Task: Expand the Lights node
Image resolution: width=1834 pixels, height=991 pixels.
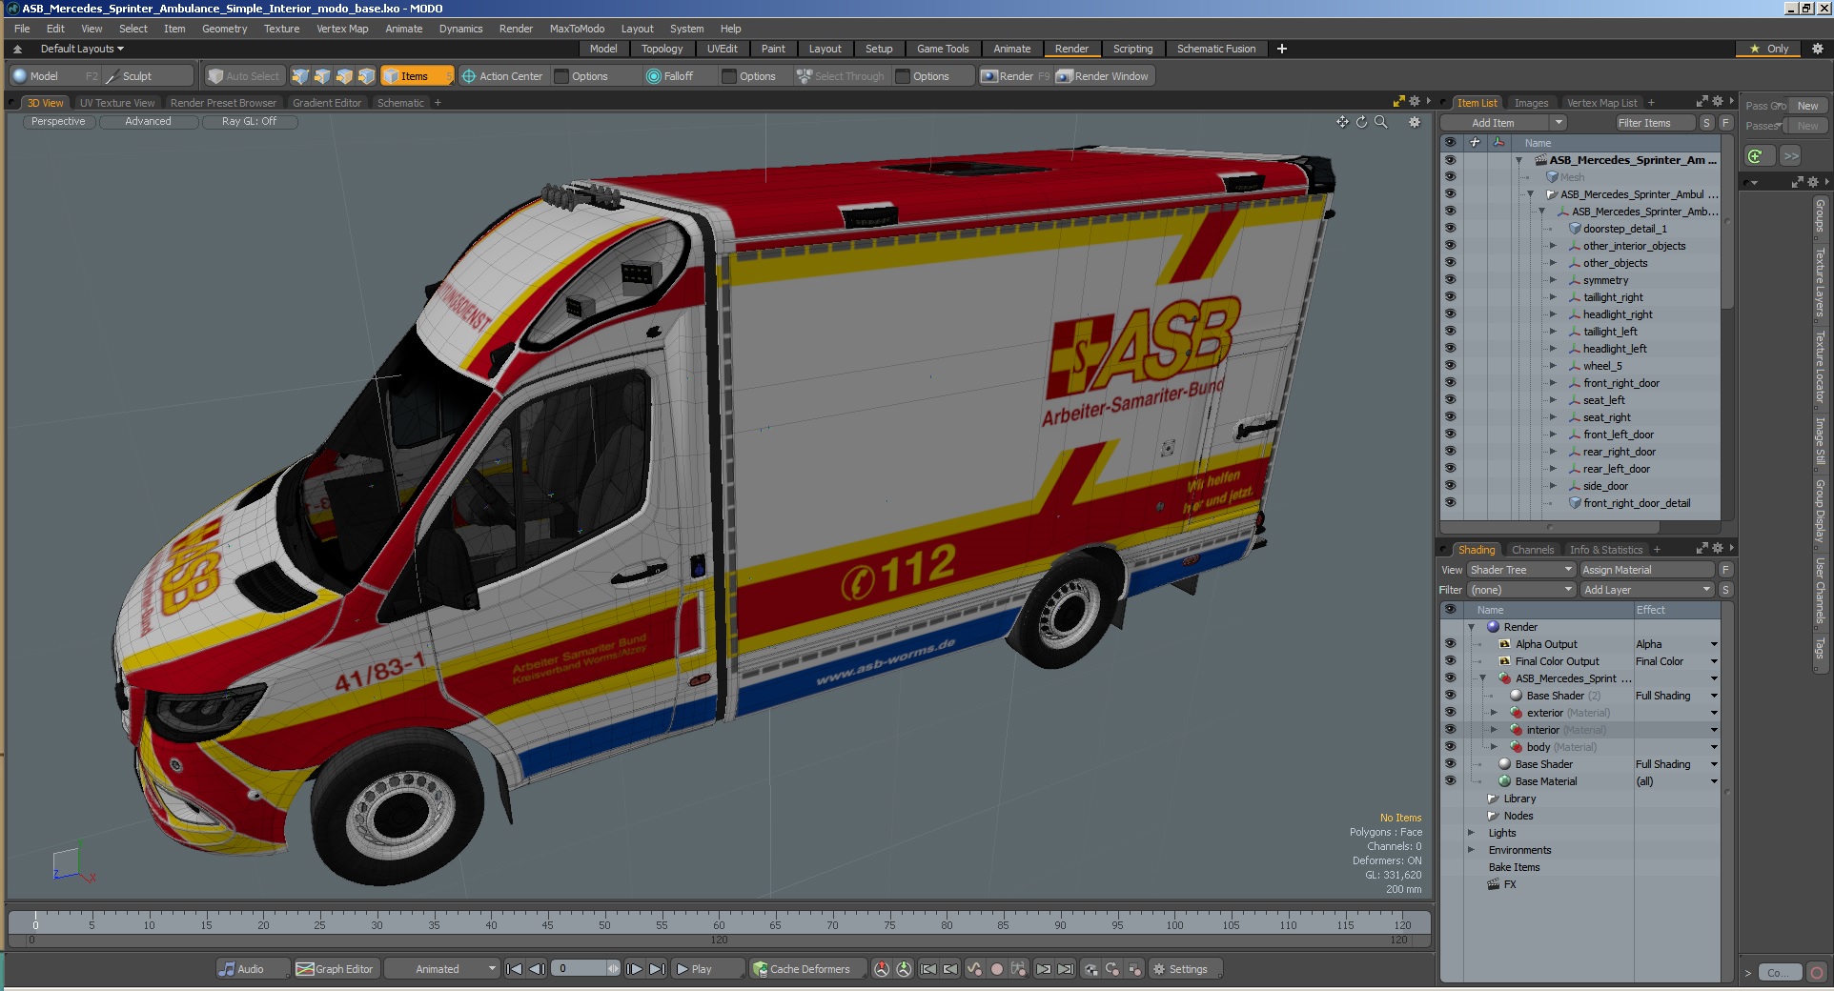Action: coord(1471,833)
